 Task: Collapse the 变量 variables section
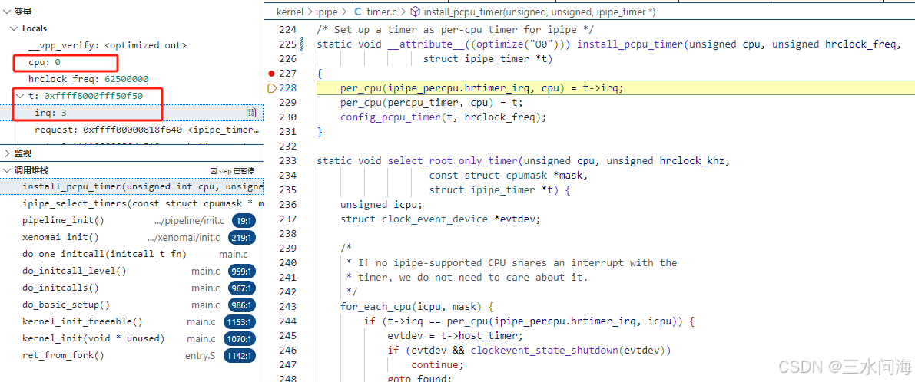coord(7,12)
